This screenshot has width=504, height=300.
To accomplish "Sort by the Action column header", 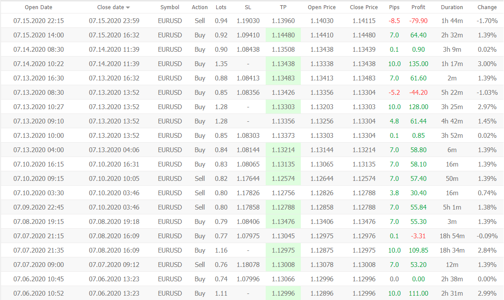I will (200, 7).
